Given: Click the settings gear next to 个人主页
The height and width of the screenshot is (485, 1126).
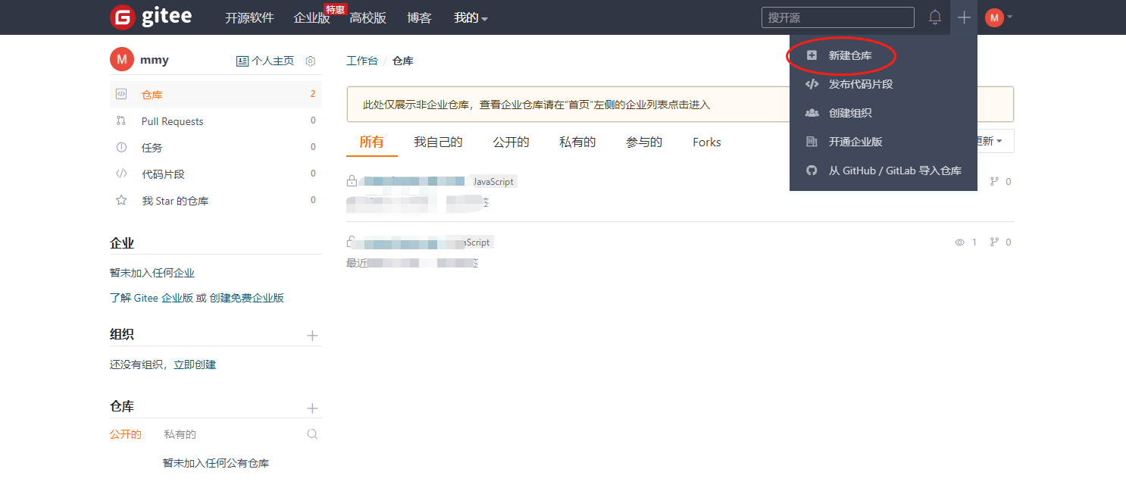Looking at the screenshot, I should [310, 61].
